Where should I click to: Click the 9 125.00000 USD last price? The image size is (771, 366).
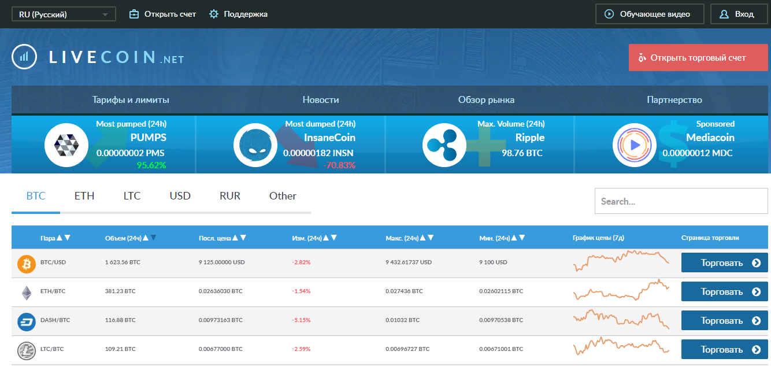(221, 262)
